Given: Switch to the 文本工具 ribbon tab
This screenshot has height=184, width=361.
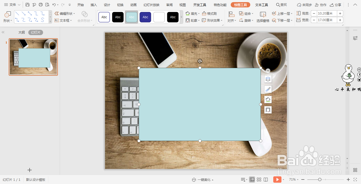Looking at the screenshot, I should (261, 4).
